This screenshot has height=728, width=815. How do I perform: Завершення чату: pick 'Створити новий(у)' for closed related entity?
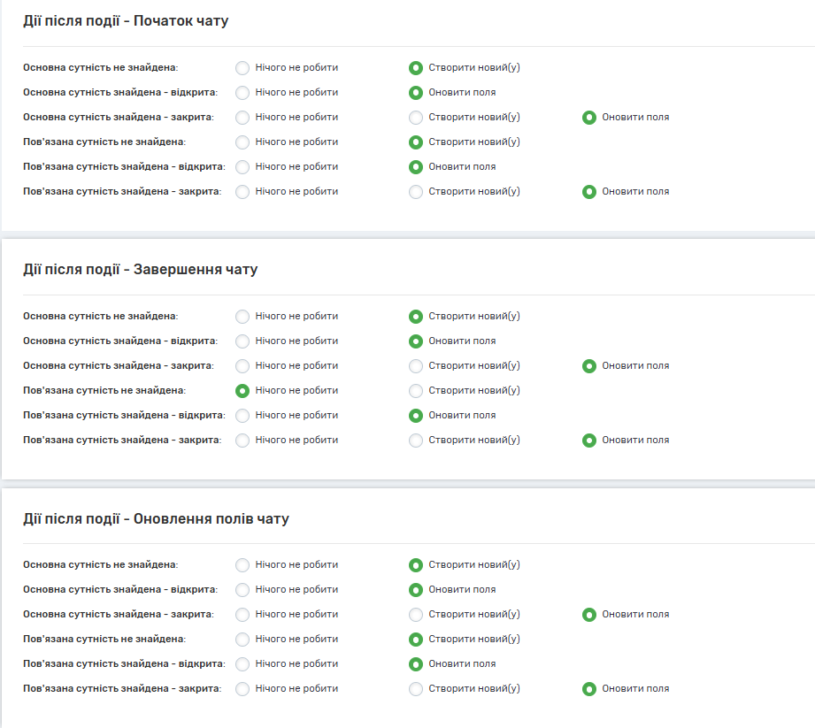pos(416,441)
